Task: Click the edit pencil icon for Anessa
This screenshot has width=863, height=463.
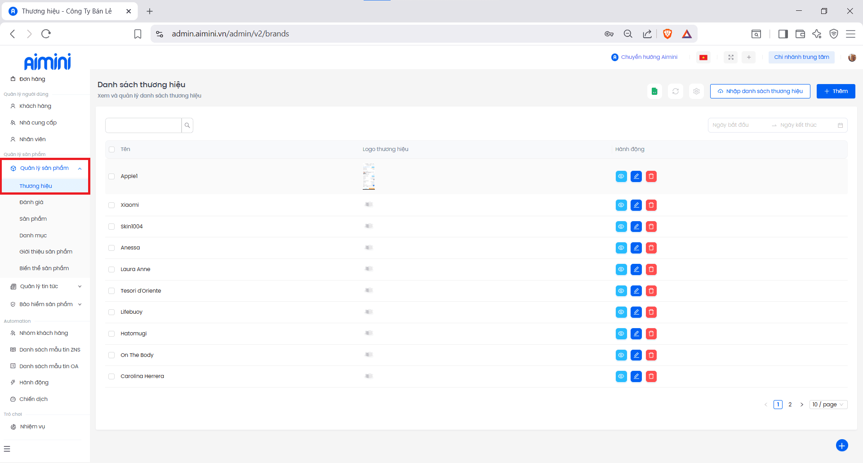Action: pos(636,248)
